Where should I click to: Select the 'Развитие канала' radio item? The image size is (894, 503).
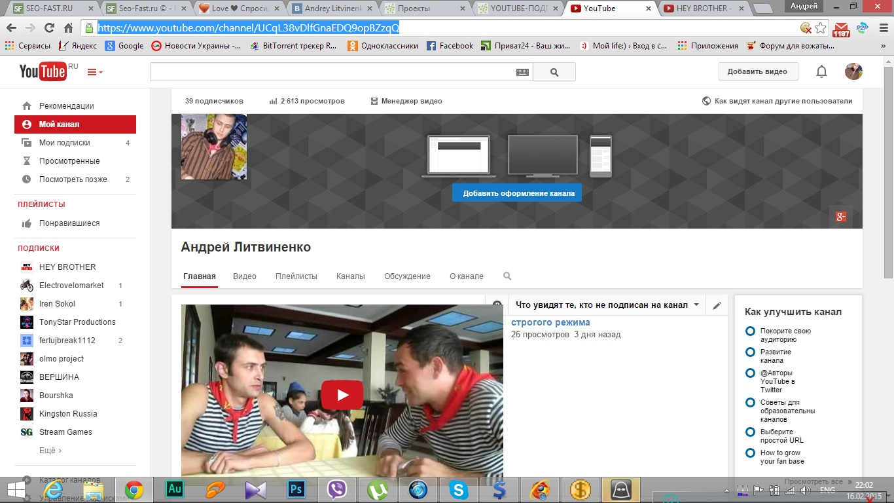click(x=751, y=352)
